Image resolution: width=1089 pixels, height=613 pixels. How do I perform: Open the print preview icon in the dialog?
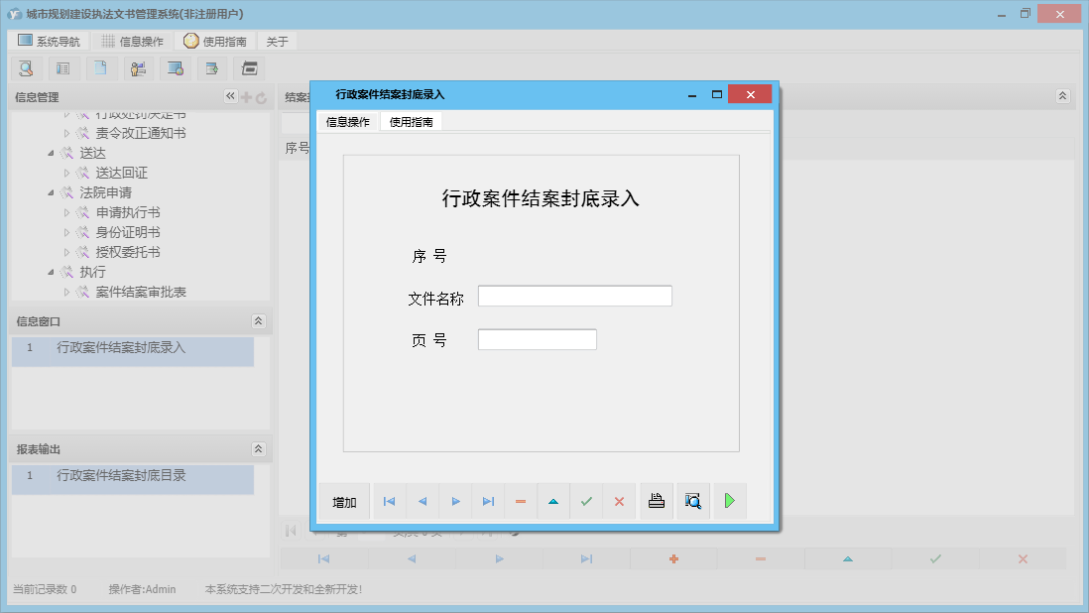[692, 501]
